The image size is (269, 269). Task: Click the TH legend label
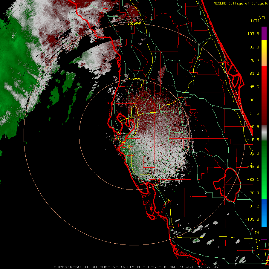(x=257, y=233)
